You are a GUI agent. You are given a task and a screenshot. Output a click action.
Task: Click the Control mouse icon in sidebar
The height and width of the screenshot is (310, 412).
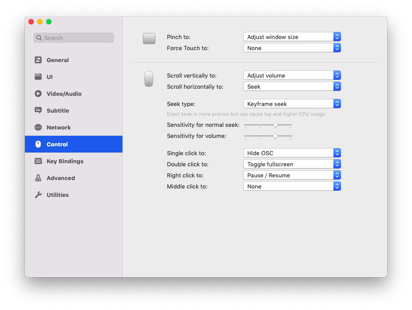click(x=38, y=144)
